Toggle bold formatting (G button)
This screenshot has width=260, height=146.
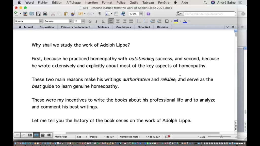(x=90, y=21)
